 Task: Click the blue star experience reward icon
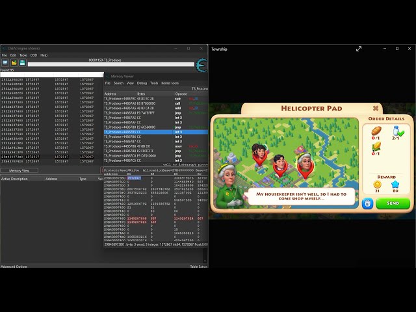[x=395, y=184]
